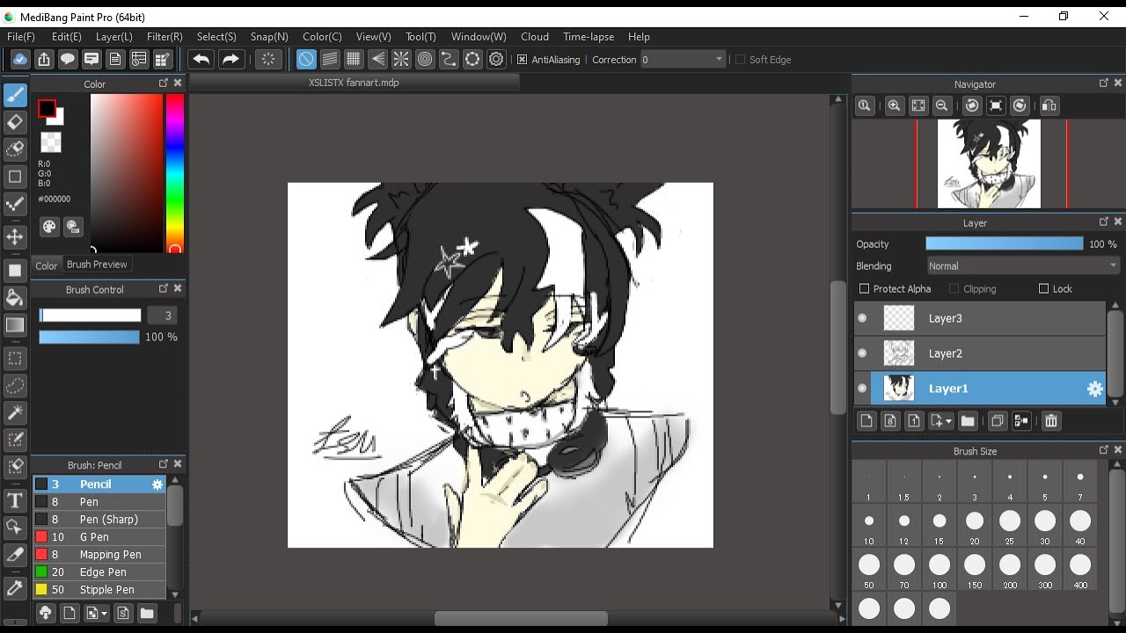Viewport: 1126px width, 633px height.
Task: Check Protect Alpha option
Action: point(864,288)
